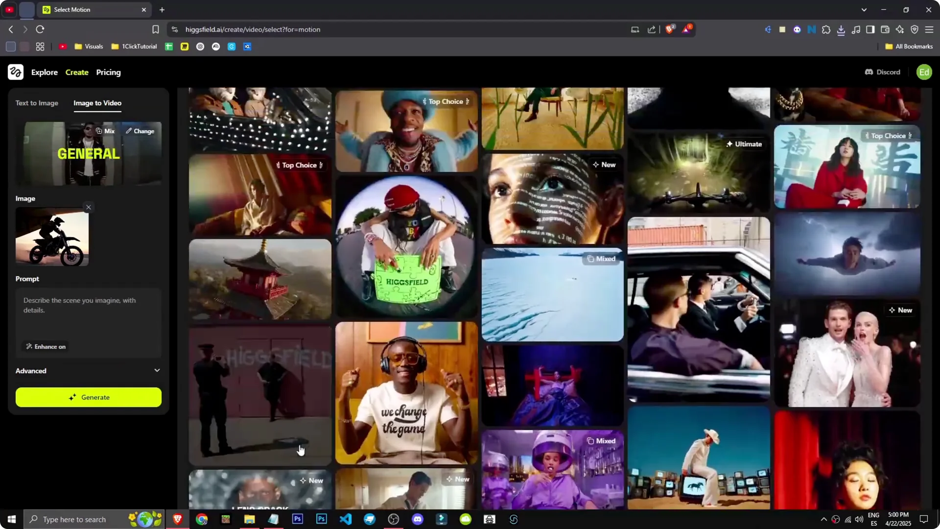Open the extensions puzzle icon

[x=826, y=29]
